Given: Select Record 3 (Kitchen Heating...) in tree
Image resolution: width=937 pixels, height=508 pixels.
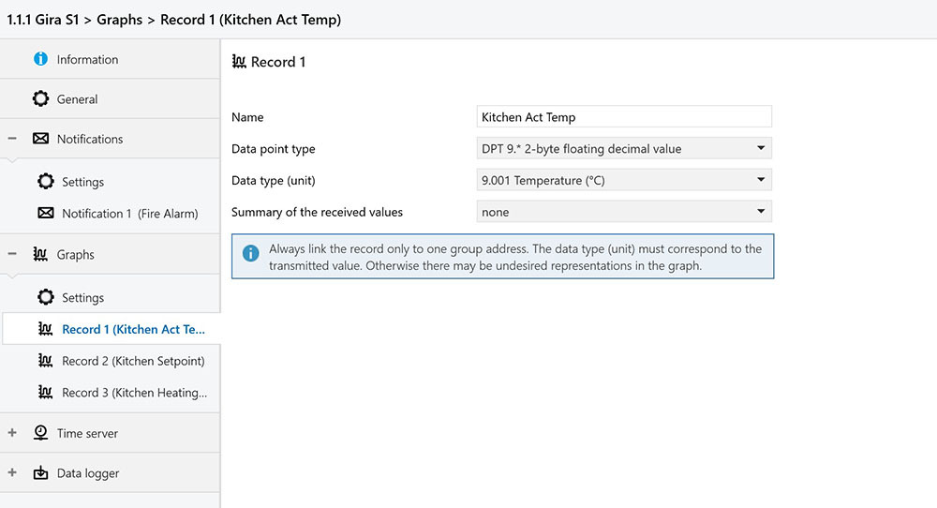Looking at the screenshot, I should [134, 393].
